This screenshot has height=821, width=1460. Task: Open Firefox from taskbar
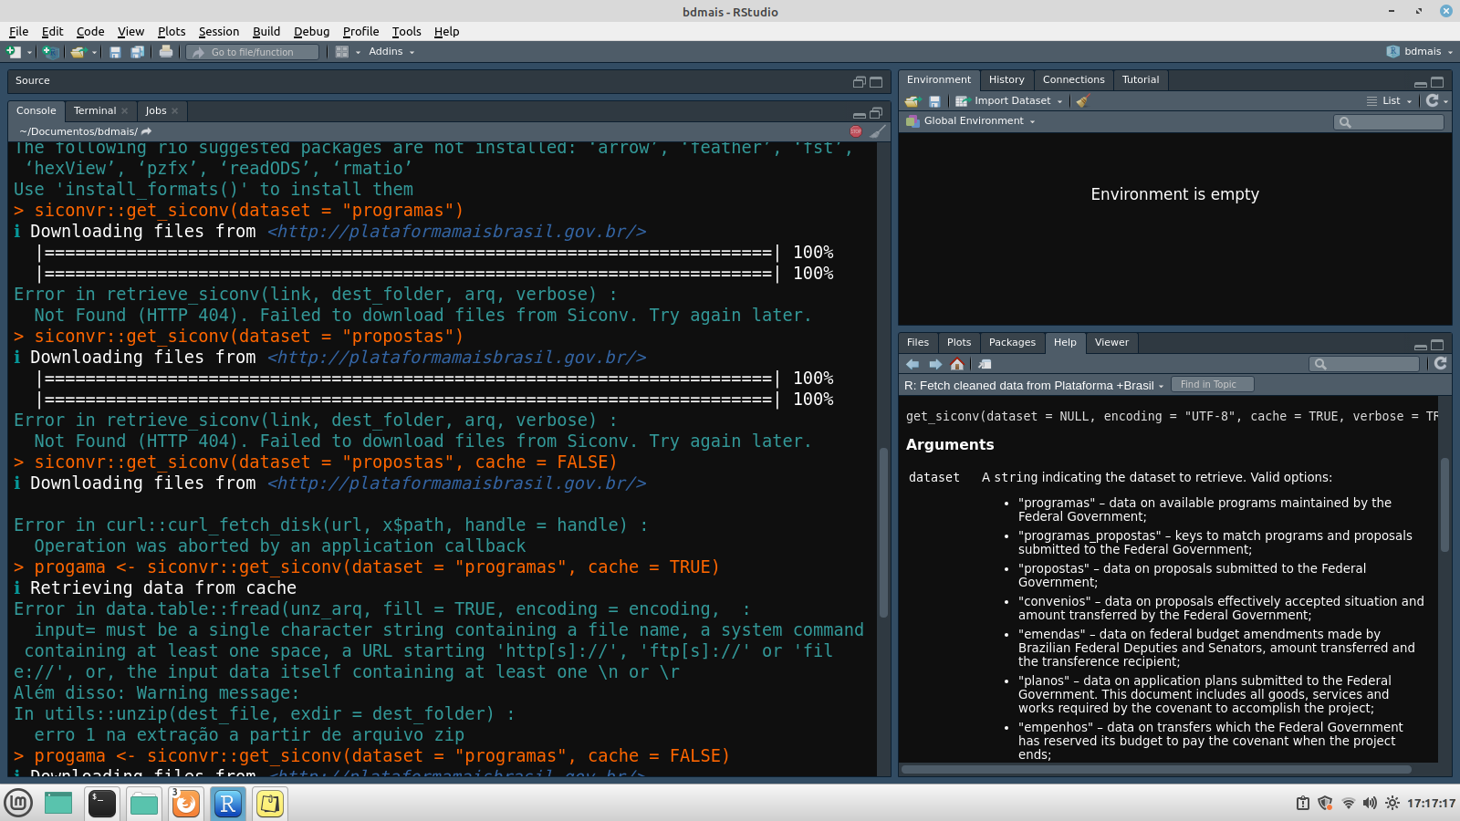click(x=186, y=803)
